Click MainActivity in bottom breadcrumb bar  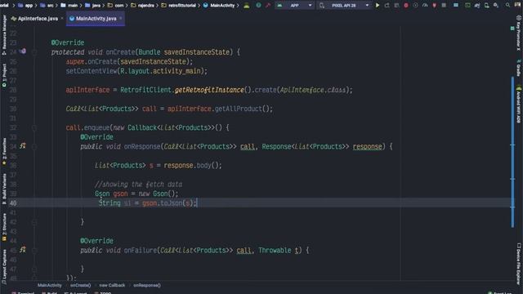[49, 285]
